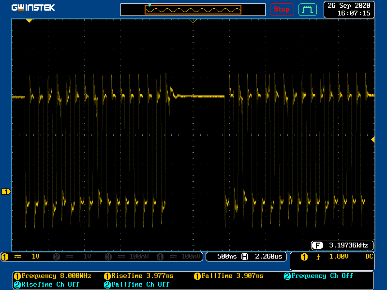This screenshot has height=290, width=387.
Task: Select the acquisition mode waveform icon
Action: [x=307, y=9]
